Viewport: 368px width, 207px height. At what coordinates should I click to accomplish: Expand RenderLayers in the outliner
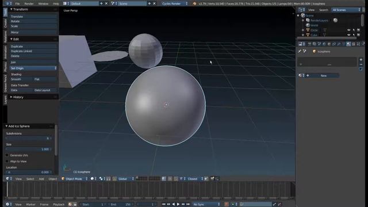[x=303, y=21]
